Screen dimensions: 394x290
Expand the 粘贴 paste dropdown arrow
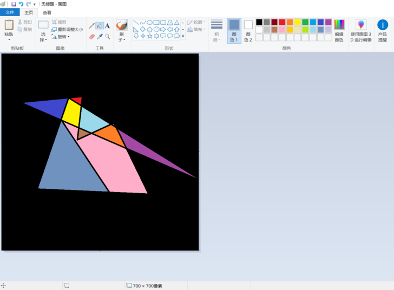(9, 39)
